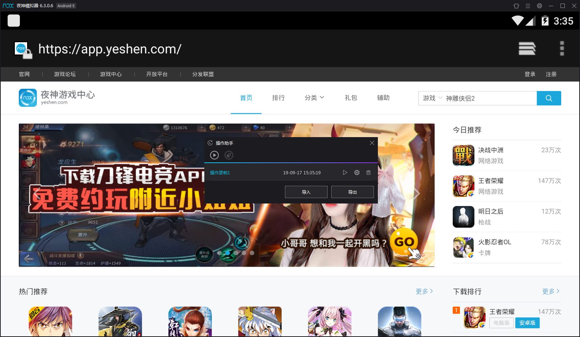Open the 礼包 tab
Image resolution: width=580 pixels, height=337 pixels.
351,98
